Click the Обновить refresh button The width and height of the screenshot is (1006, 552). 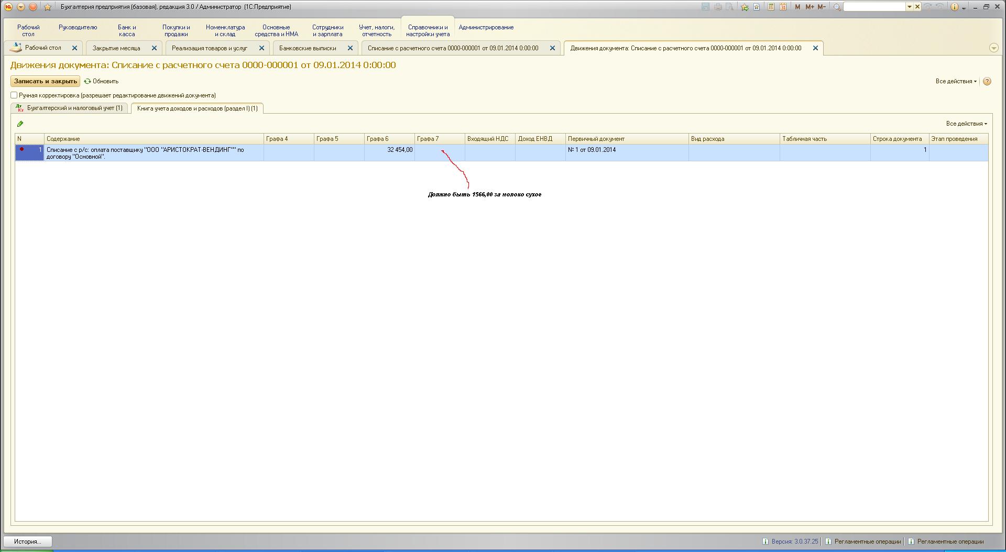[102, 81]
